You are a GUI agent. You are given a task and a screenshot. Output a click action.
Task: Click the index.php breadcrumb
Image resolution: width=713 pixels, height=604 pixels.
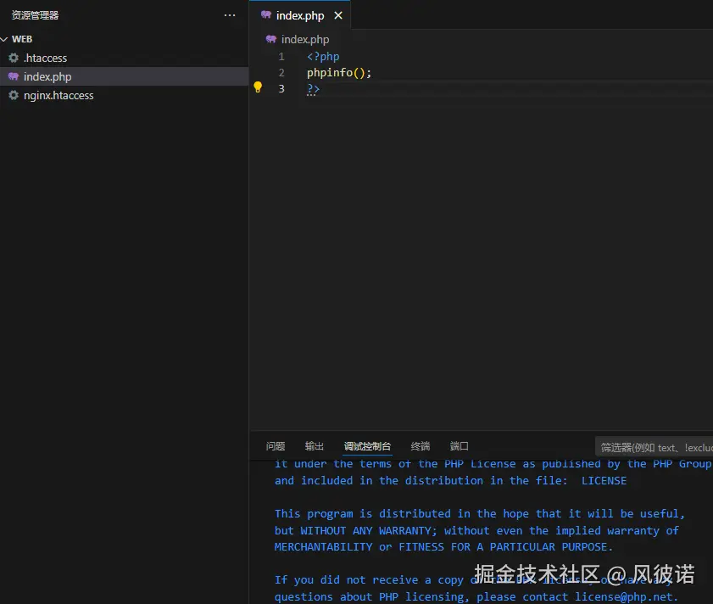(305, 40)
